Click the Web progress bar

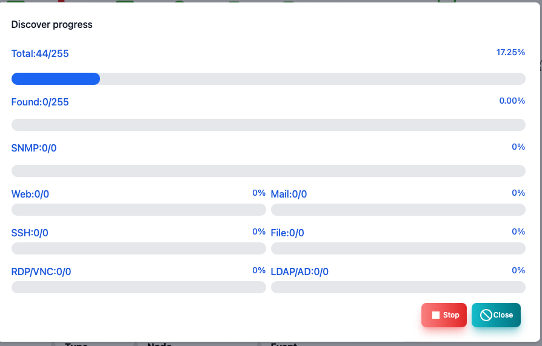click(x=139, y=210)
